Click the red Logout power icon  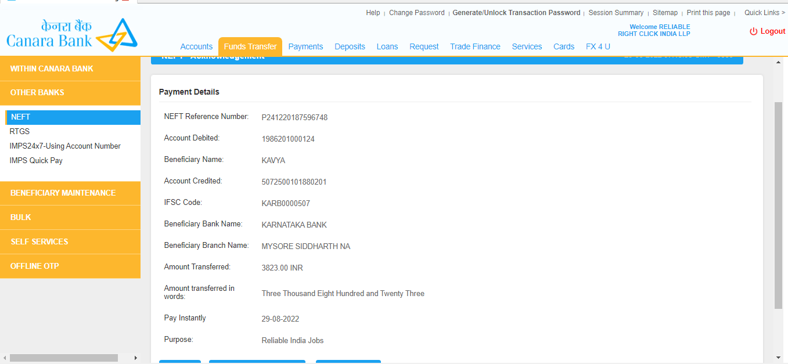point(753,31)
